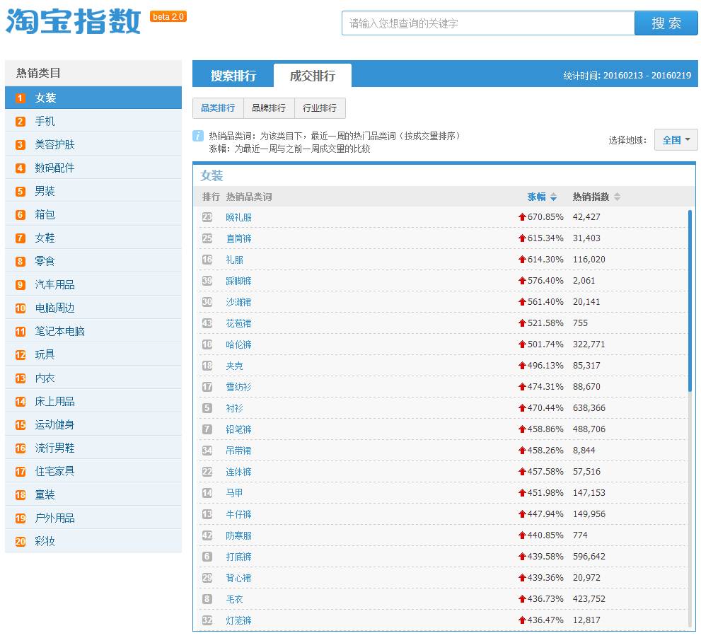Click red up arrow next to 501.74%

pyautogui.click(x=522, y=344)
